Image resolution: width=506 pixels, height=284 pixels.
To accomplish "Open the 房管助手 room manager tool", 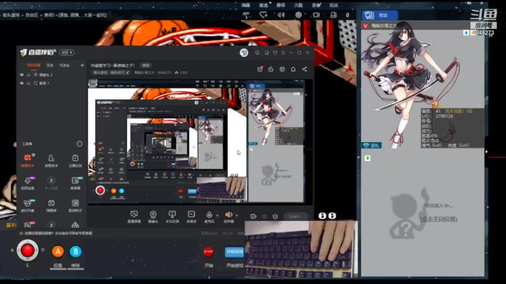I will point(51,160).
